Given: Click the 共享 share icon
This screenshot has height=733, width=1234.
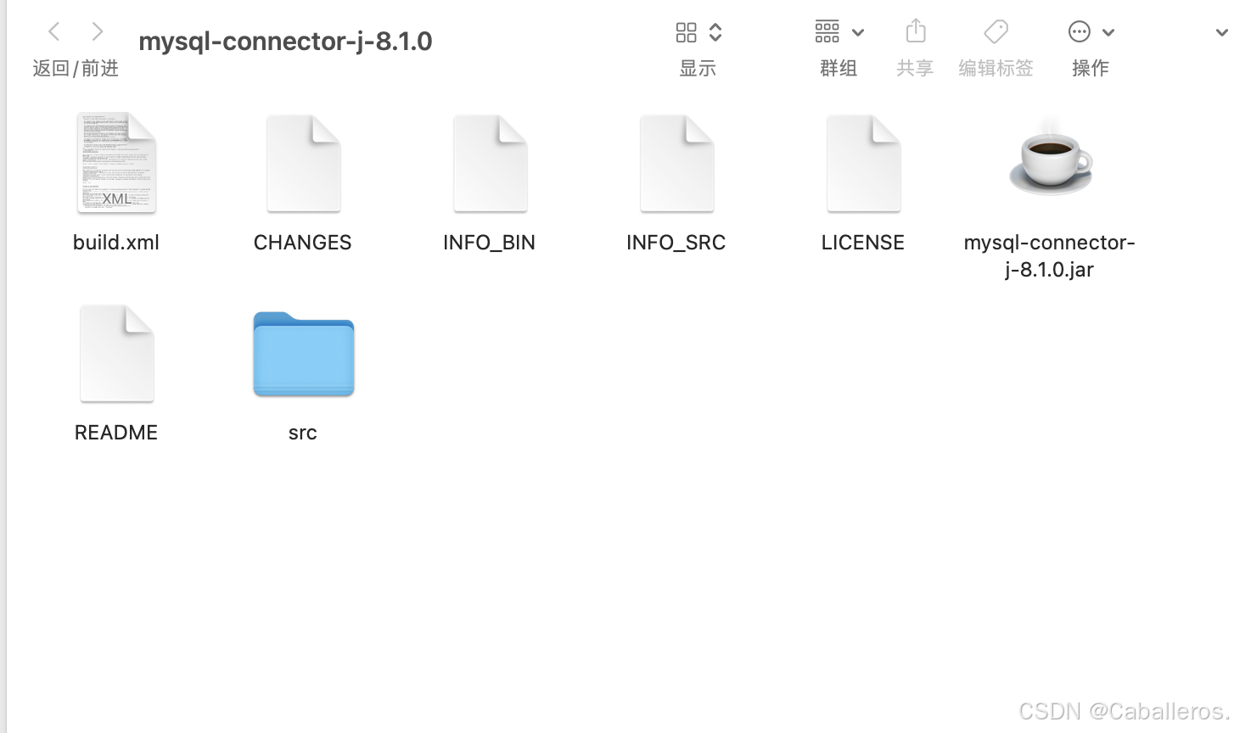Looking at the screenshot, I should pos(915,31).
